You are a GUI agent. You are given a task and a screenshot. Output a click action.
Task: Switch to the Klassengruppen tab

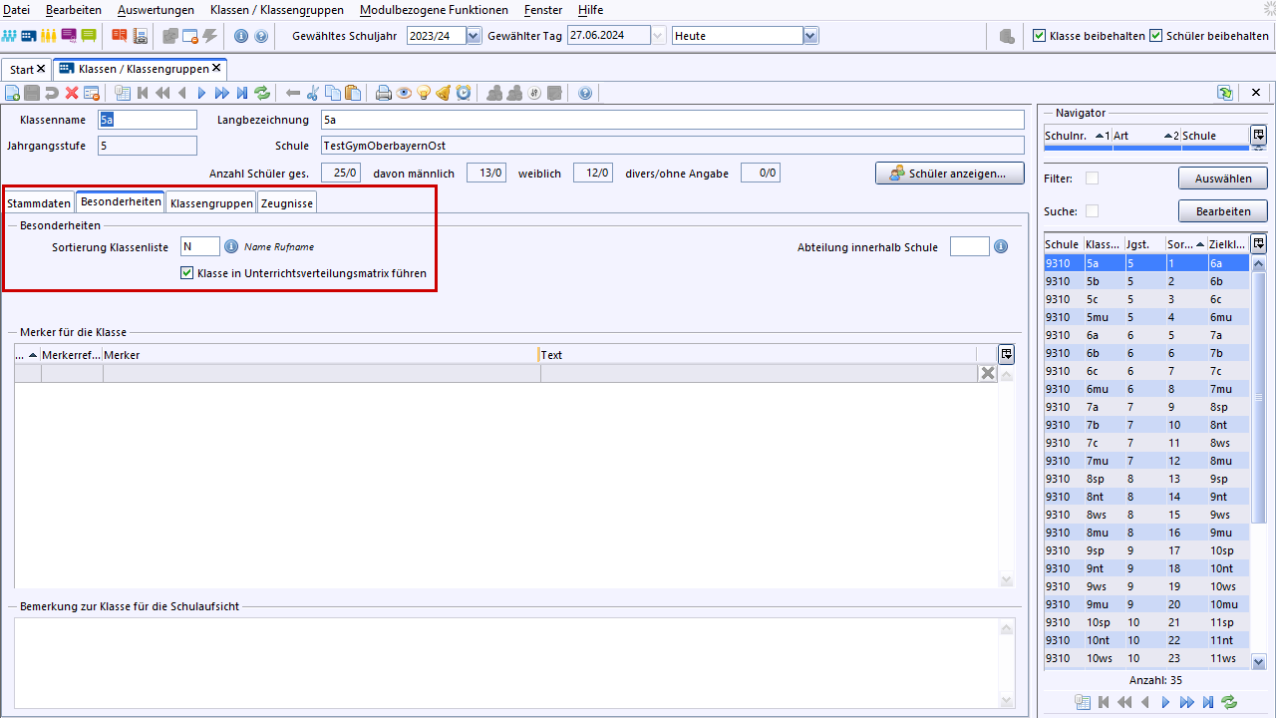(x=211, y=202)
